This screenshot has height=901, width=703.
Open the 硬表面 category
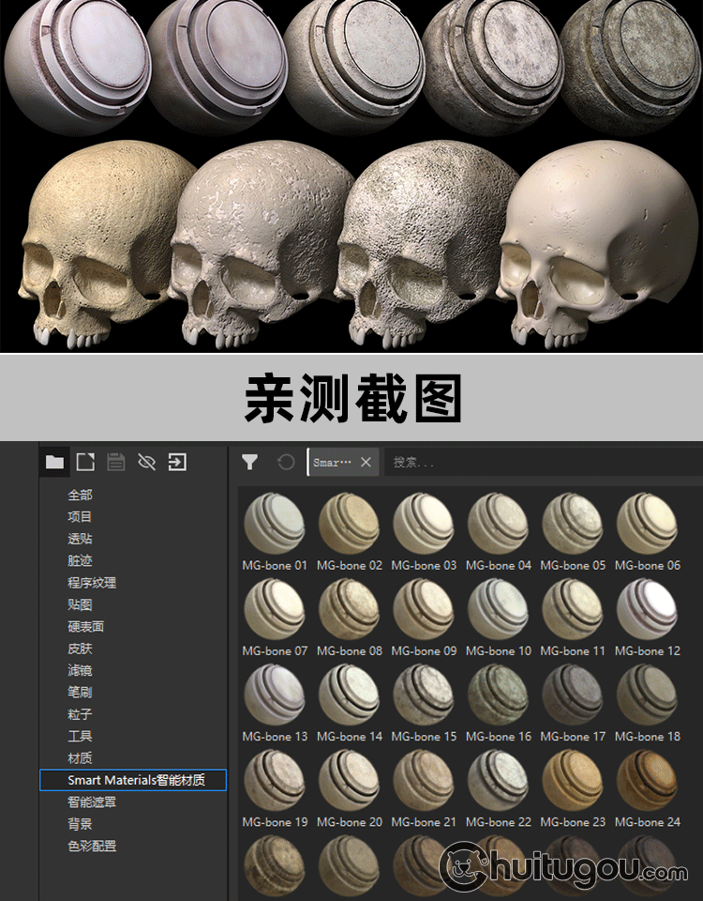tap(85, 627)
